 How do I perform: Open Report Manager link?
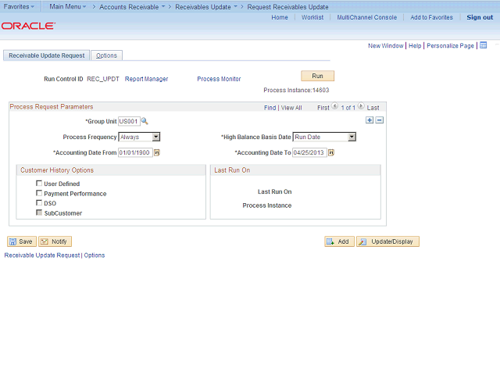(146, 79)
